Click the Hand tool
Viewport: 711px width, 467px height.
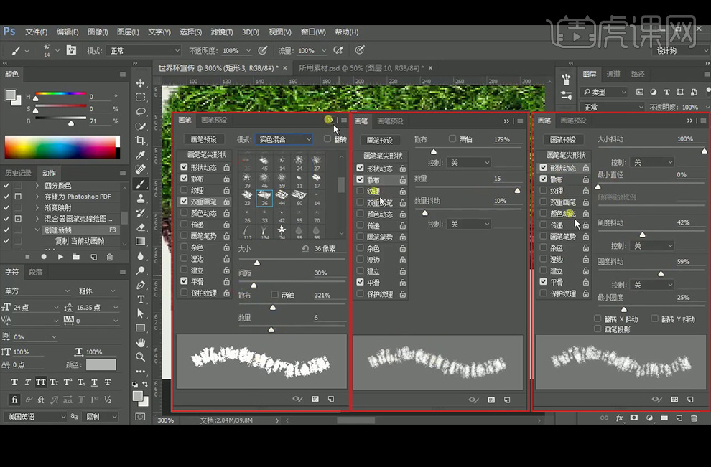point(141,342)
